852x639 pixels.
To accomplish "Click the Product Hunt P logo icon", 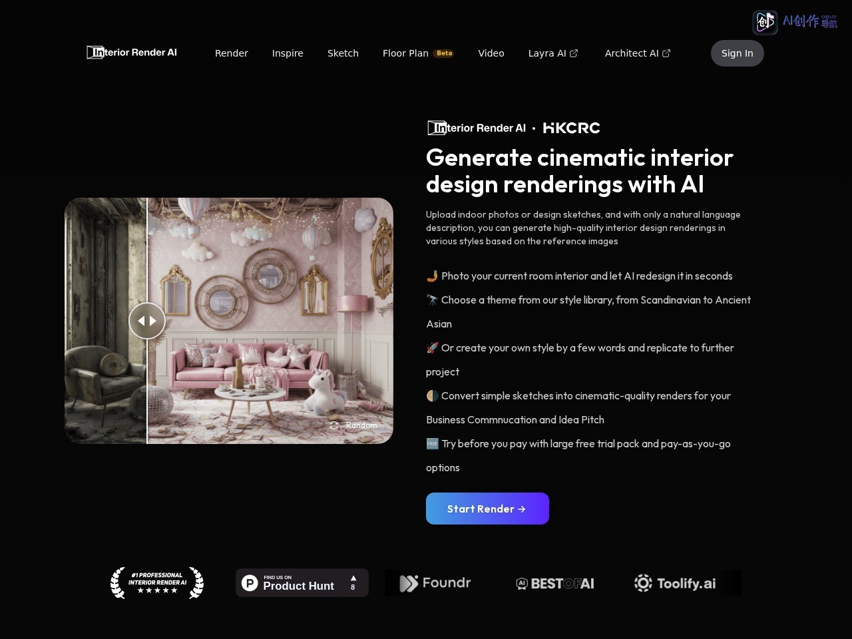I will tap(250, 583).
